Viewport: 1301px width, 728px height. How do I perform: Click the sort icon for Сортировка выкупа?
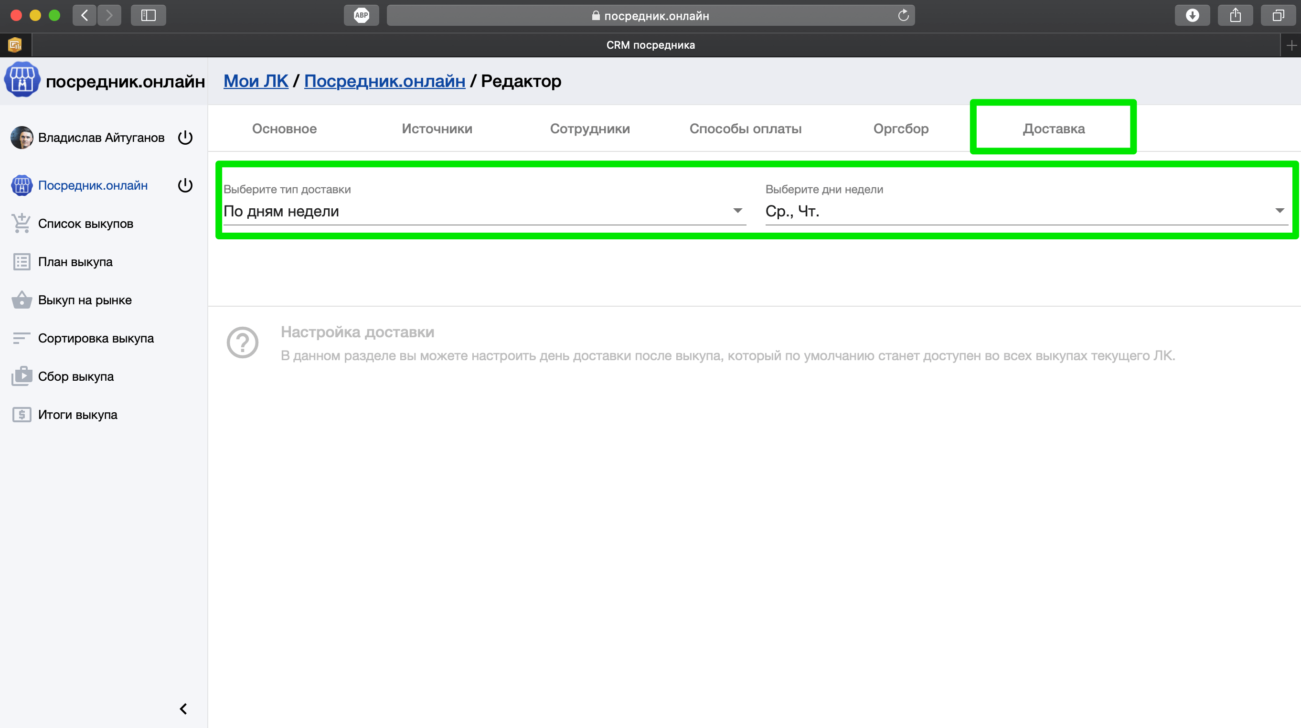click(21, 338)
